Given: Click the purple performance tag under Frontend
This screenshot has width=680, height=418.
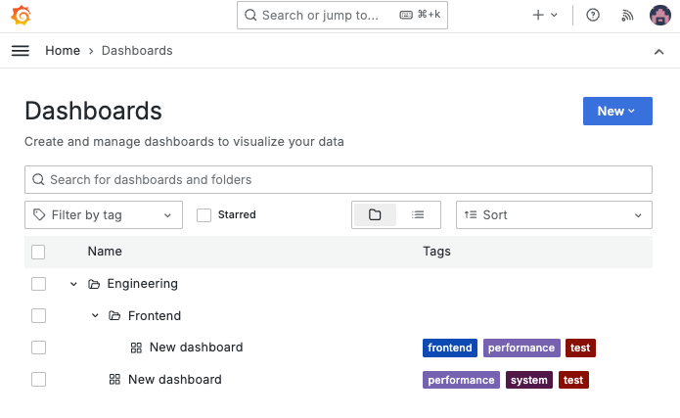Looking at the screenshot, I should [521, 348].
